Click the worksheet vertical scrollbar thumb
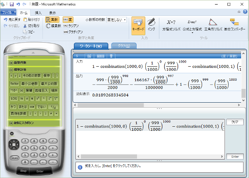This screenshot has height=178, width=249. pyautogui.click(x=243, y=94)
